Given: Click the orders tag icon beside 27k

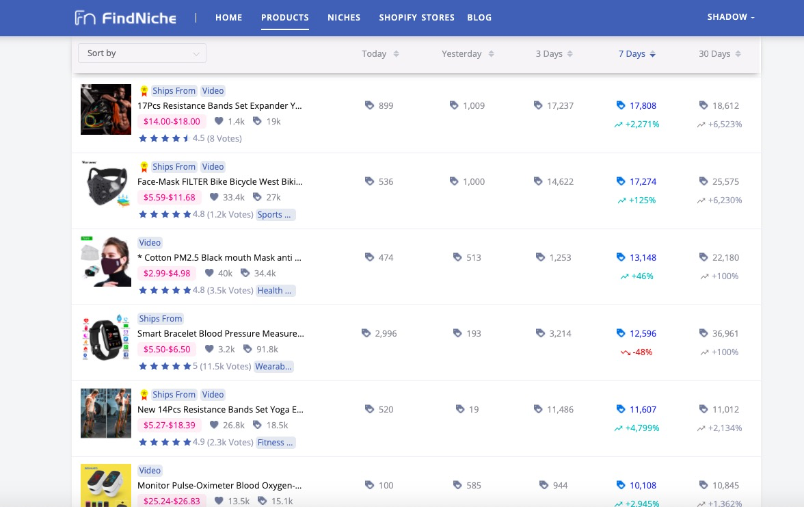Looking at the screenshot, I should coord(257,197).
